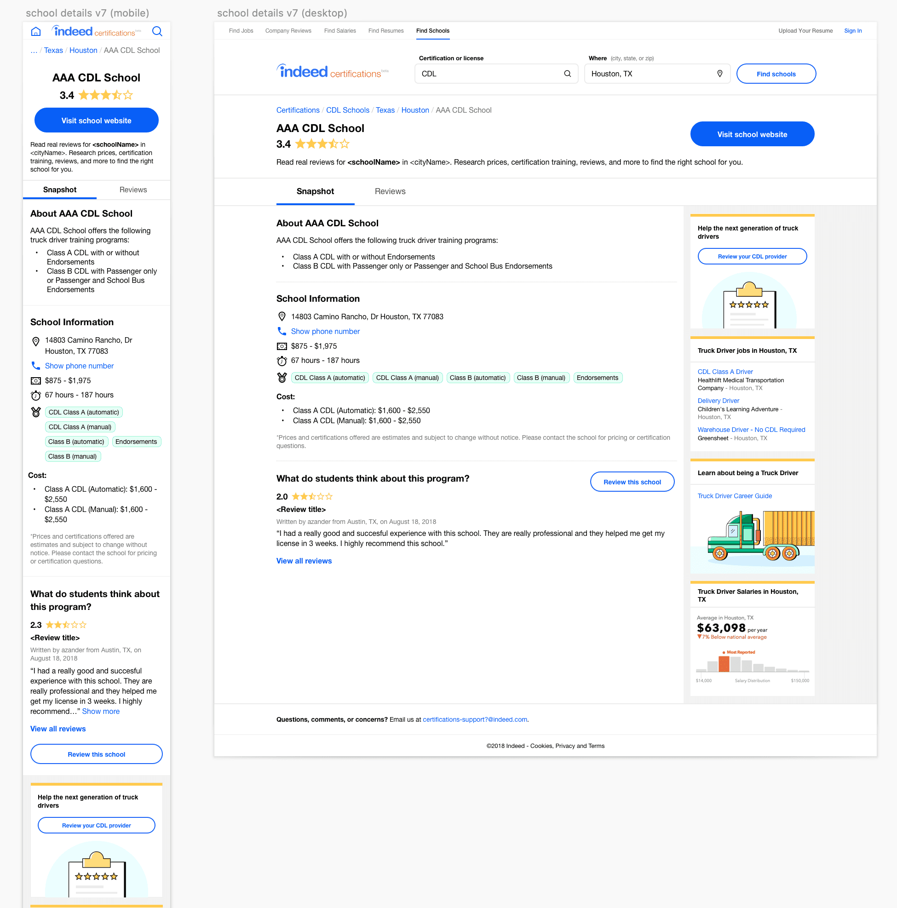Open Truck Driver Career Guide link

735,496
